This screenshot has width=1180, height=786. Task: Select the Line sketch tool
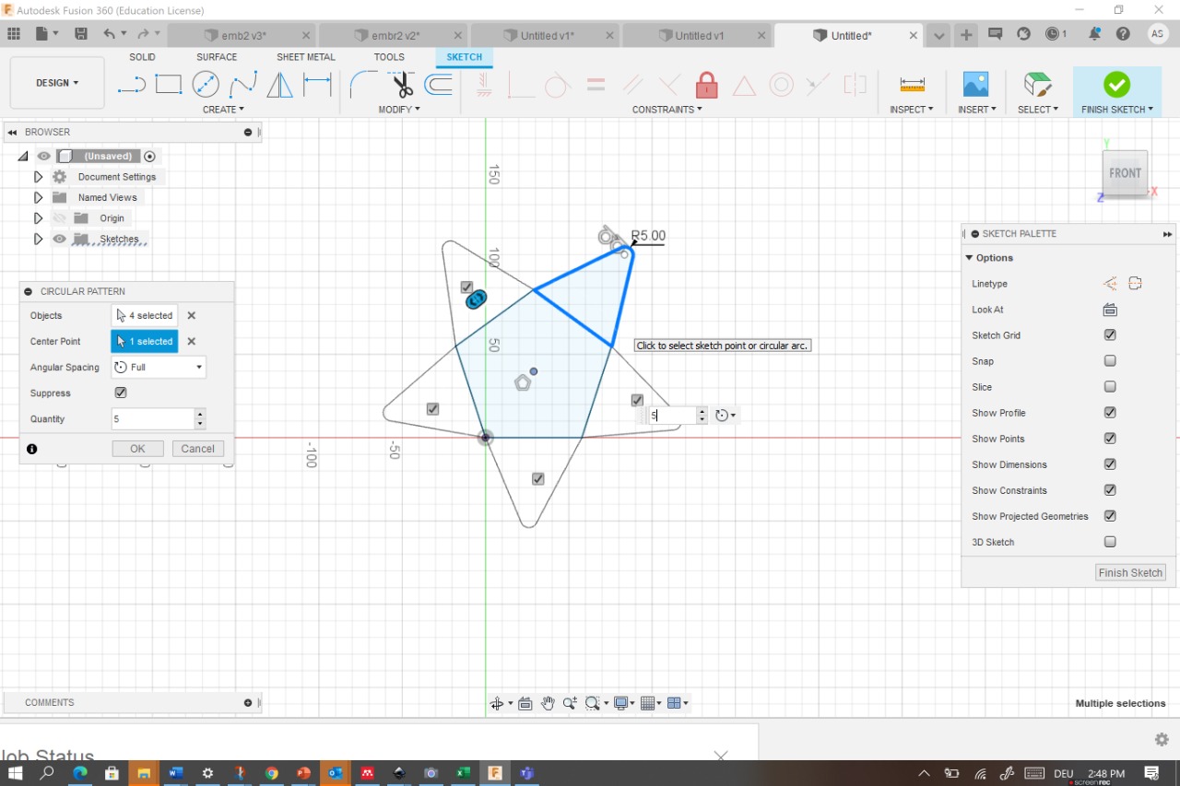(132, 85)
